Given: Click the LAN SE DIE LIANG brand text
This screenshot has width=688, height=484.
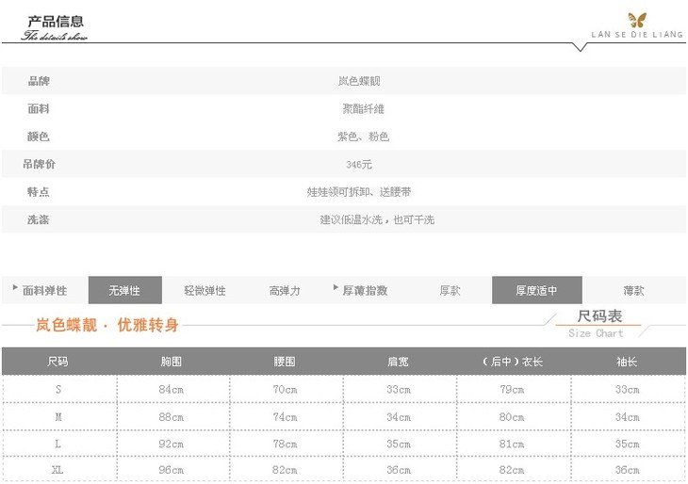Looking at the screenshot, I should [636, 35].
